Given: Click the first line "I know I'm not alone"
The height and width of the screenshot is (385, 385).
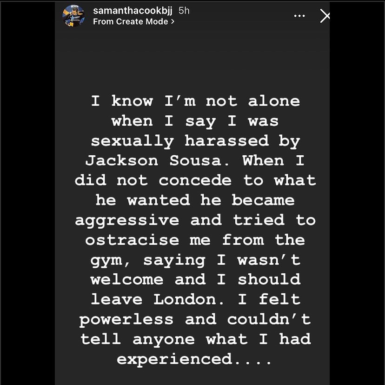Looking at the screenshot, I should click(x=195, y=101).
